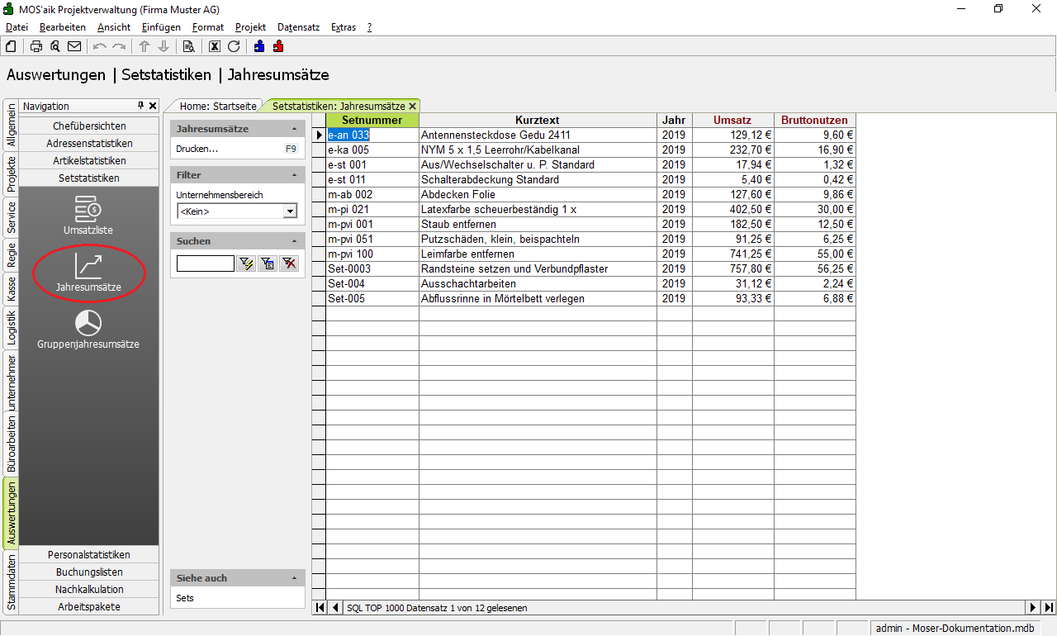Click the red puzzle piece icon

pyautogui.click(x=278, y=46)
